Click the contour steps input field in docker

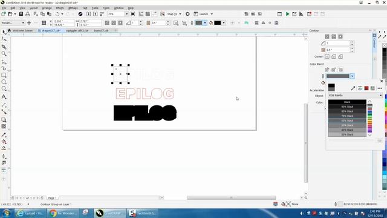pyautogui.click(x=338, y=43)
